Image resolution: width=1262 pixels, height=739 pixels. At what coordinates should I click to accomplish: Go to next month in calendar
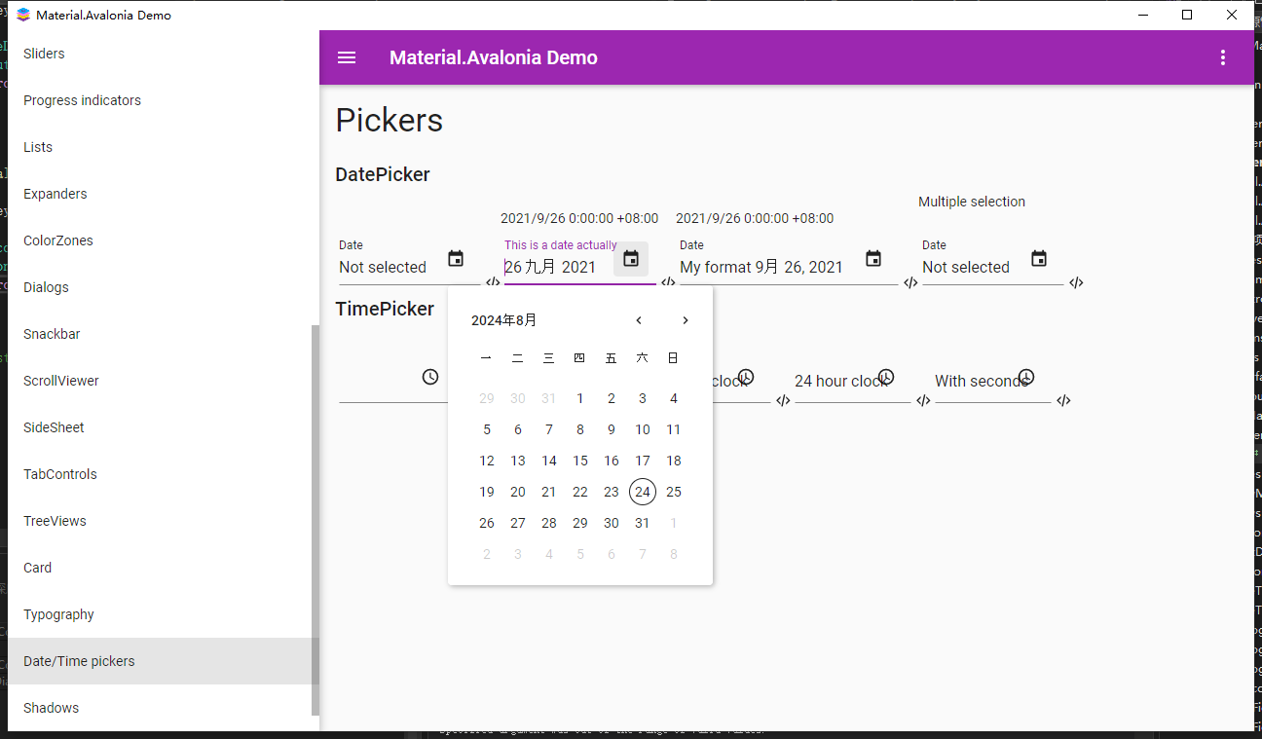(686, 320)
